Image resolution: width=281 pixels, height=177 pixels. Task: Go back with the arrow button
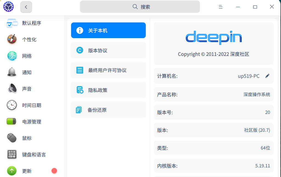(26, 7)
